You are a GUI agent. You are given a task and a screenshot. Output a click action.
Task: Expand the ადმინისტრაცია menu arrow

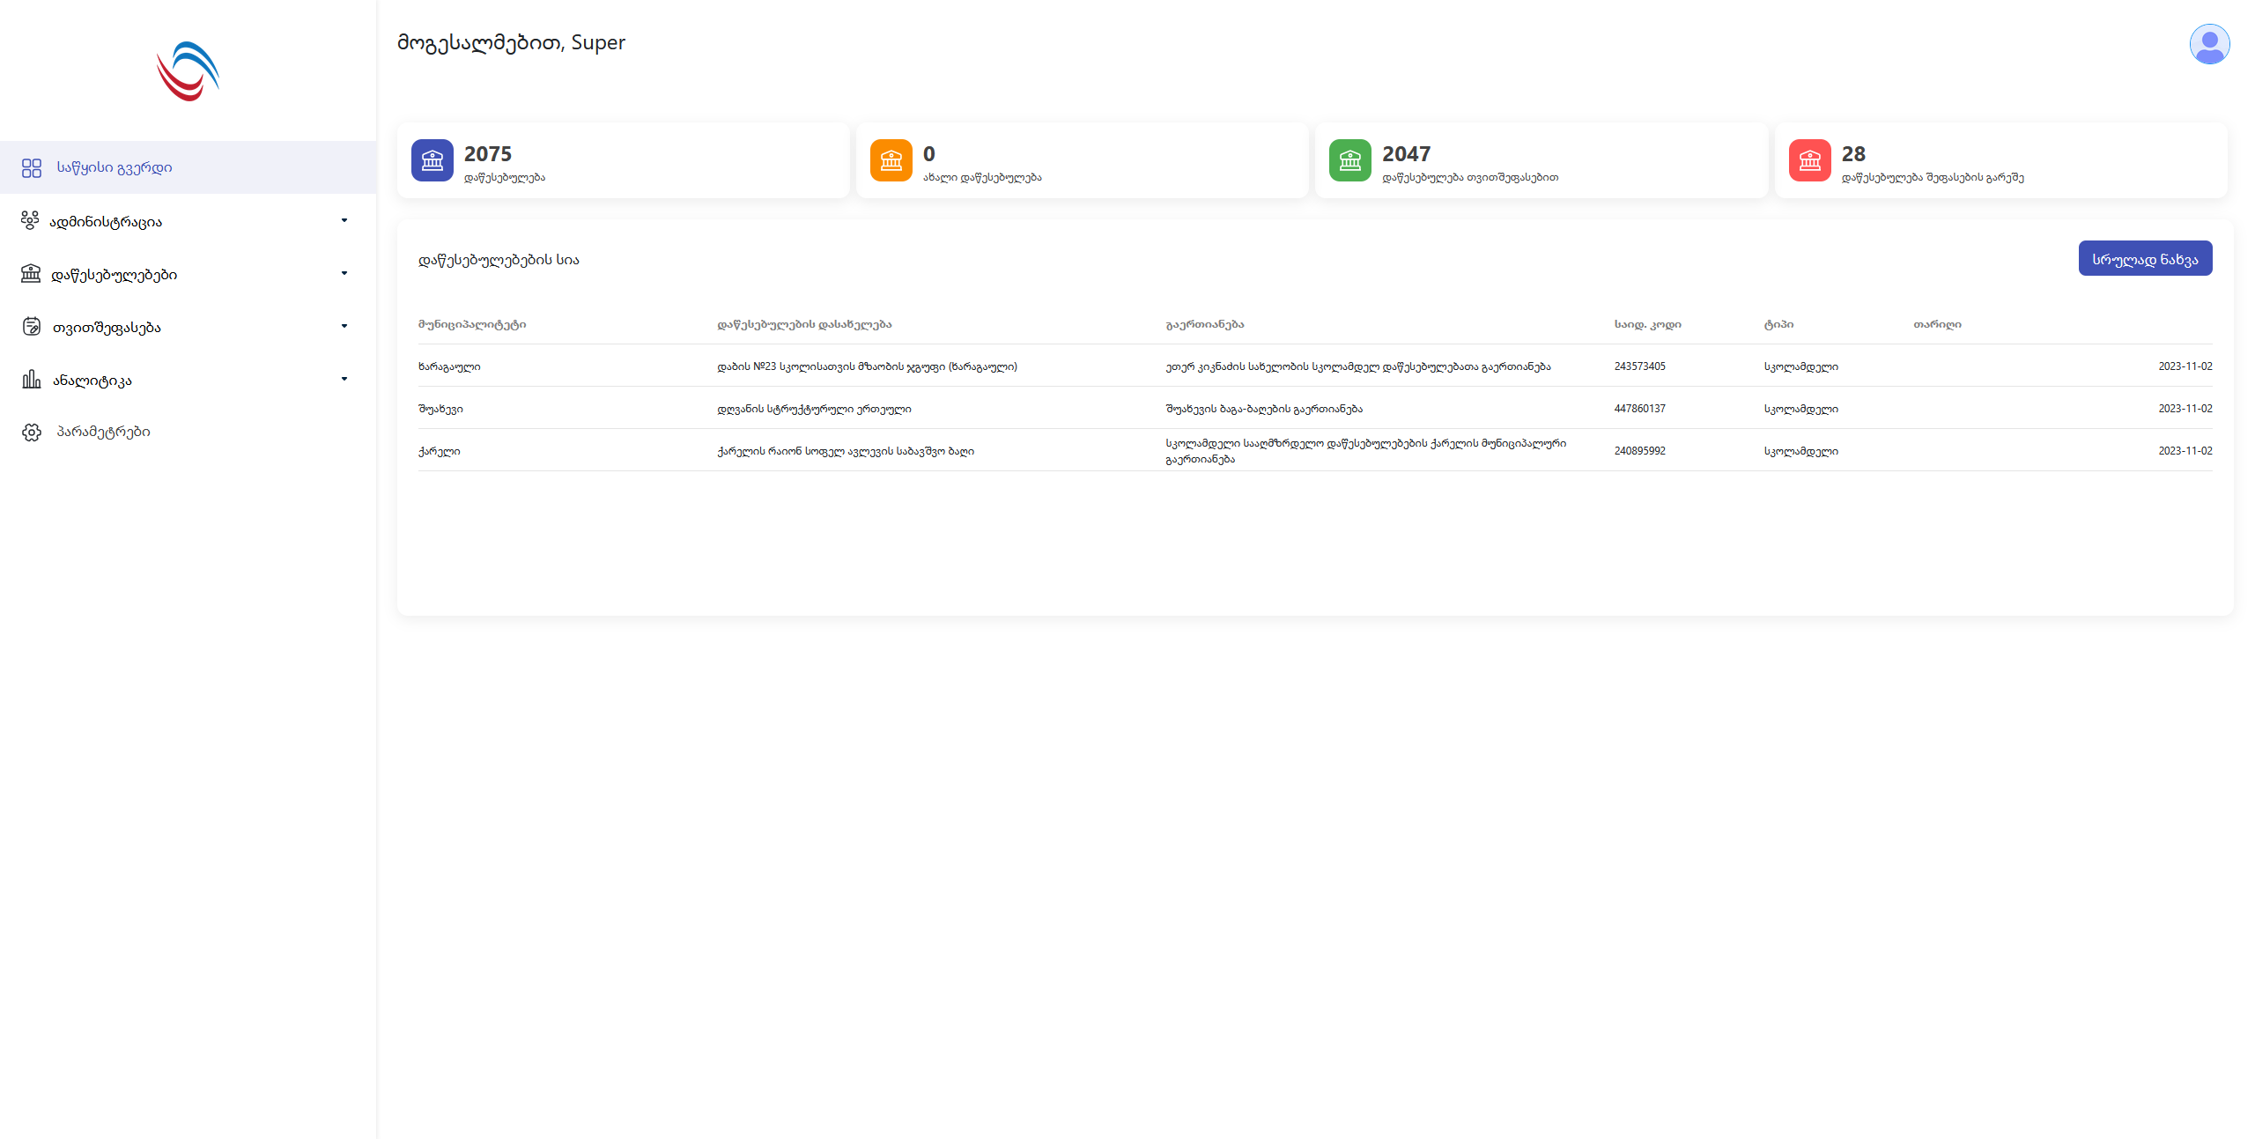(x=344, y=220)
